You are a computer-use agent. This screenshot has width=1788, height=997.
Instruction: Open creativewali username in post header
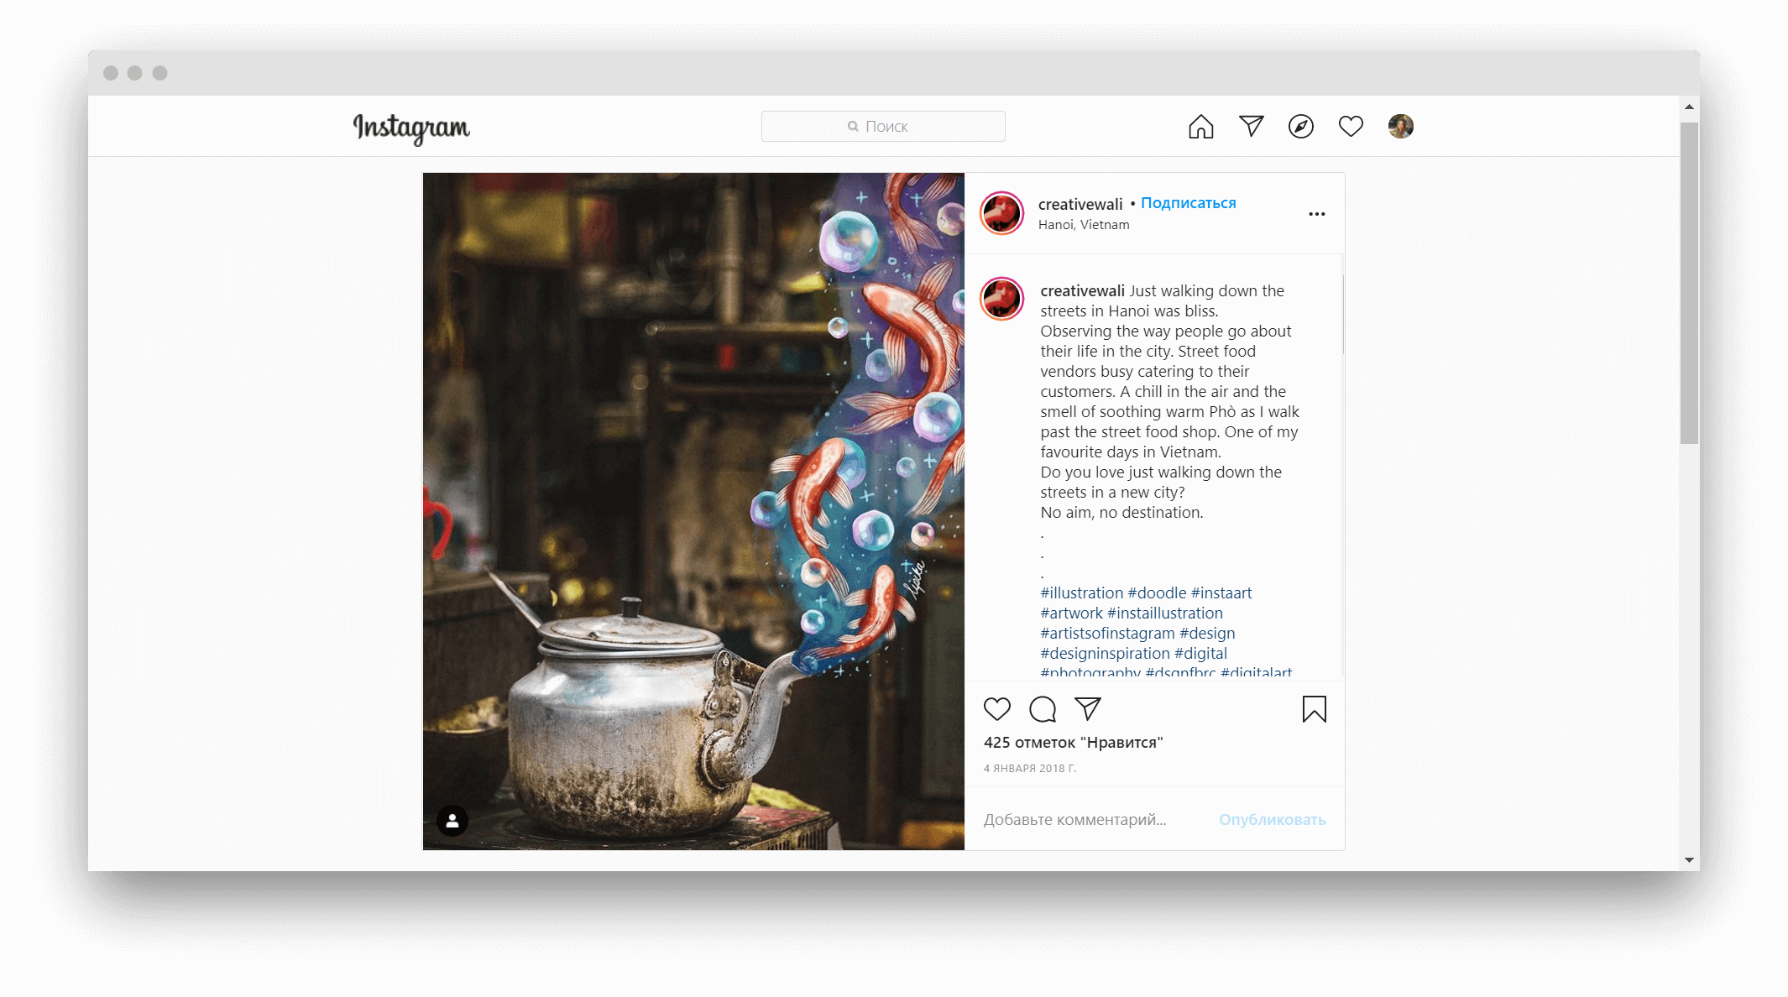[x=1080, y=204]
